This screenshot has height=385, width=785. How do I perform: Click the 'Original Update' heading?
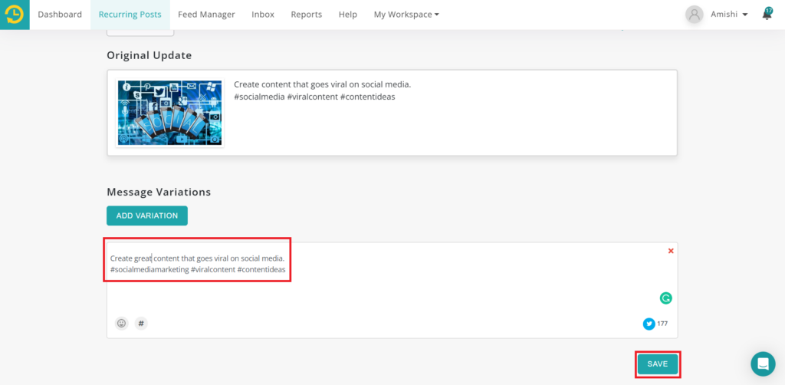pos(149,55)
